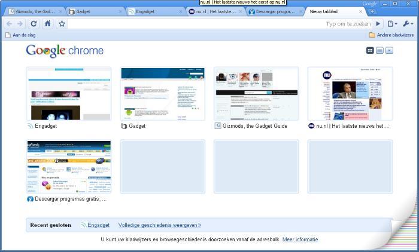
Task: Switch to list view of most visited
Action: (x=379, y=50)
